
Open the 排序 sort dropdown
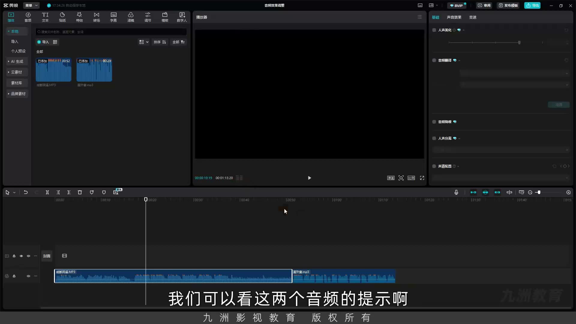coord(160,42)
